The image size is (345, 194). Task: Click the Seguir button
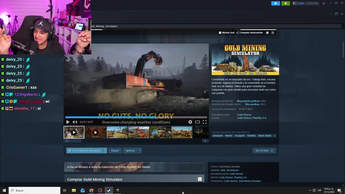115,150
